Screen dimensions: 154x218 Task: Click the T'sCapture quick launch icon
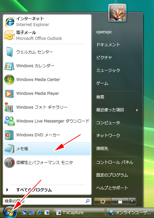pyautogui.click(x=47, y=212)
